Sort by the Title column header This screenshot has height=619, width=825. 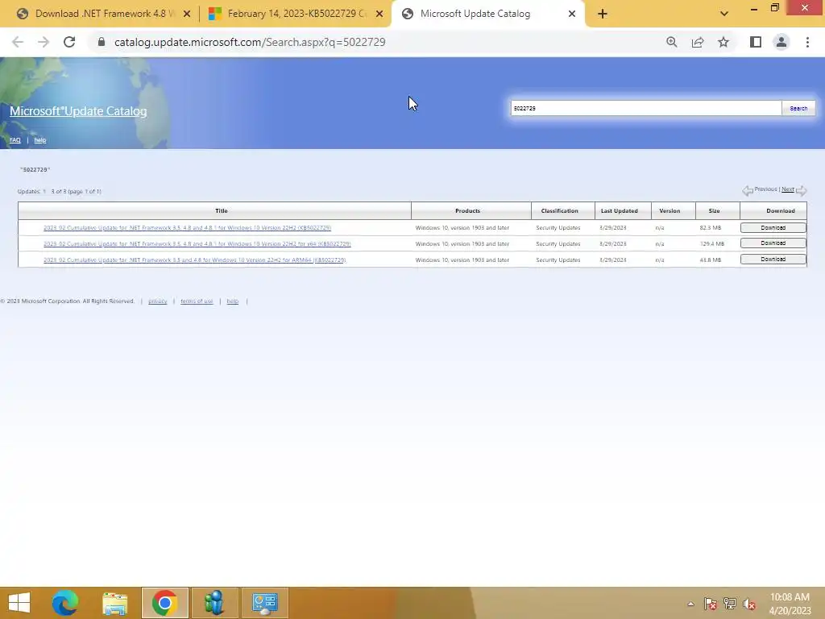click(222, 210)
